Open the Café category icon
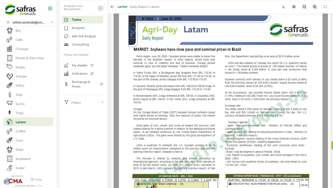Image resolution: width=333 pixels, height=188 pixels. [x=10, y=40]
